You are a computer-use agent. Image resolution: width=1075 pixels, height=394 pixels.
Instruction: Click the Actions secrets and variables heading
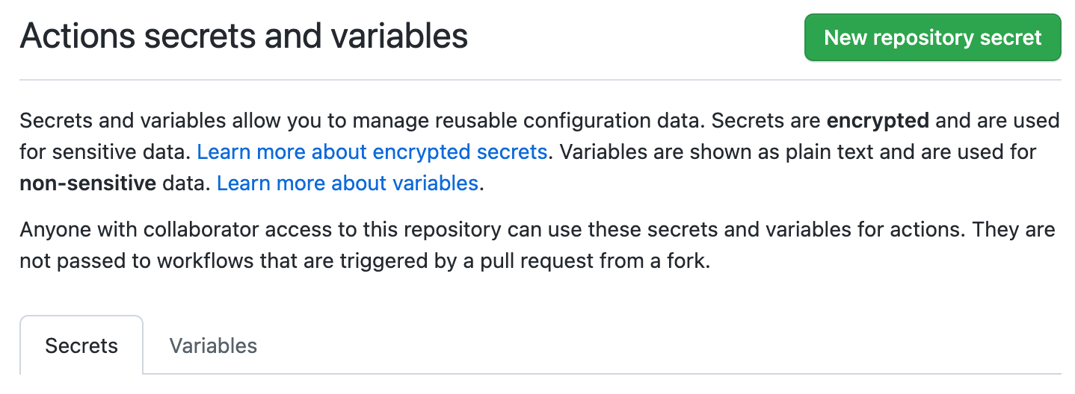244,36
